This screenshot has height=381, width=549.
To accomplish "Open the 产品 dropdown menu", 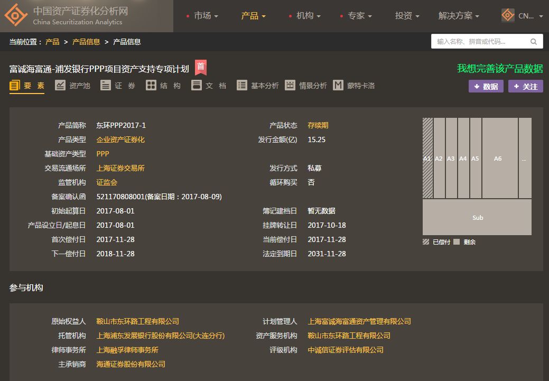I will [253, 16].
